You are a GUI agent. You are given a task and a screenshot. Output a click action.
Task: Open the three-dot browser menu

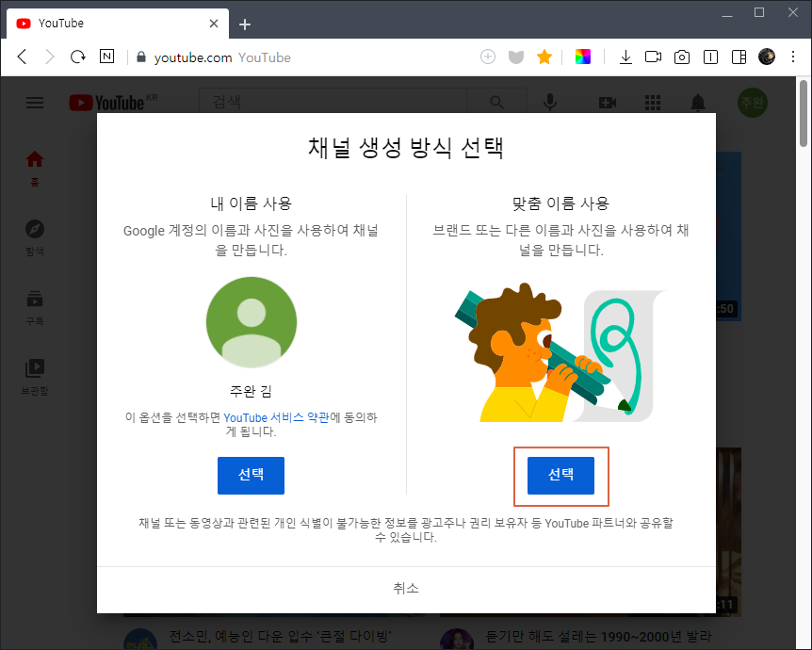pos(793,57)
